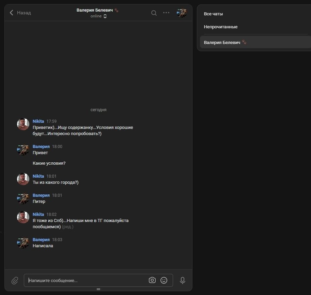Screen dimensions: 311x295
Task: Attach a file with the paperclip icon
Action: click(15, 280)
